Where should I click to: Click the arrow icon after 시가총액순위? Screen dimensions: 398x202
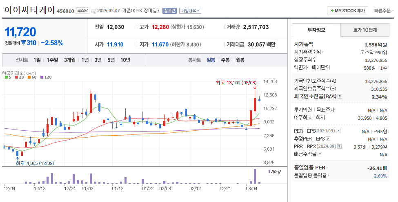coord(323,52)
